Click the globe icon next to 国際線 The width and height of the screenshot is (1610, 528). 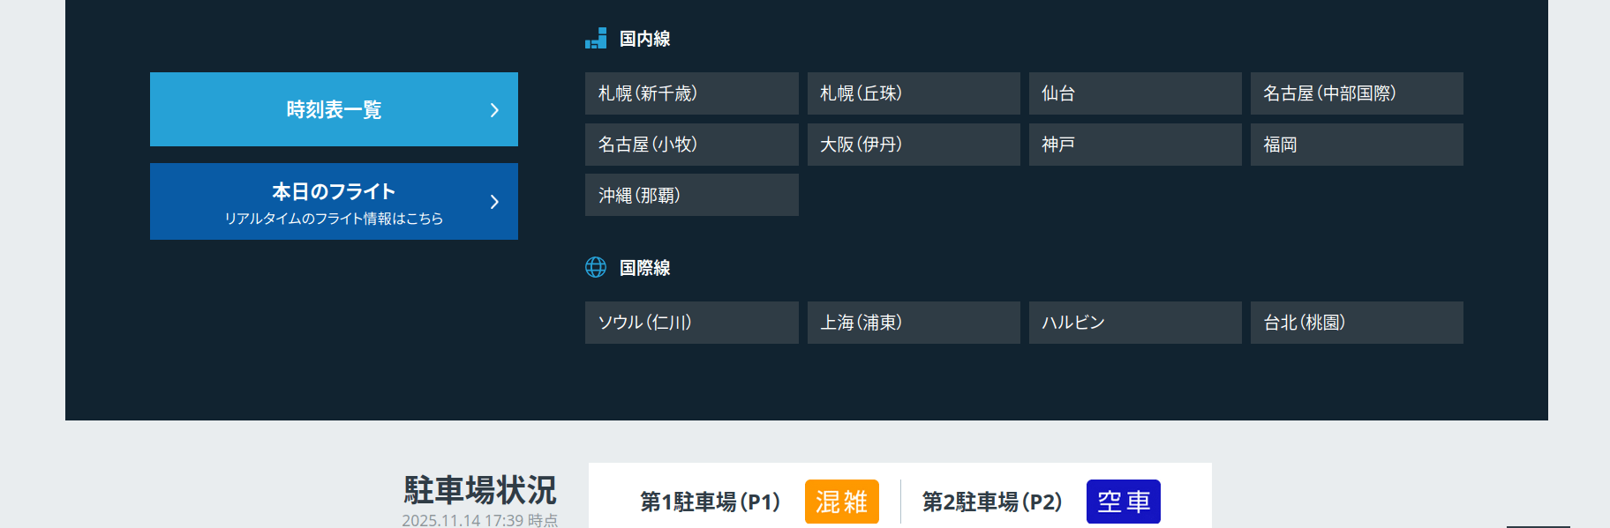(x=596, y=267)
